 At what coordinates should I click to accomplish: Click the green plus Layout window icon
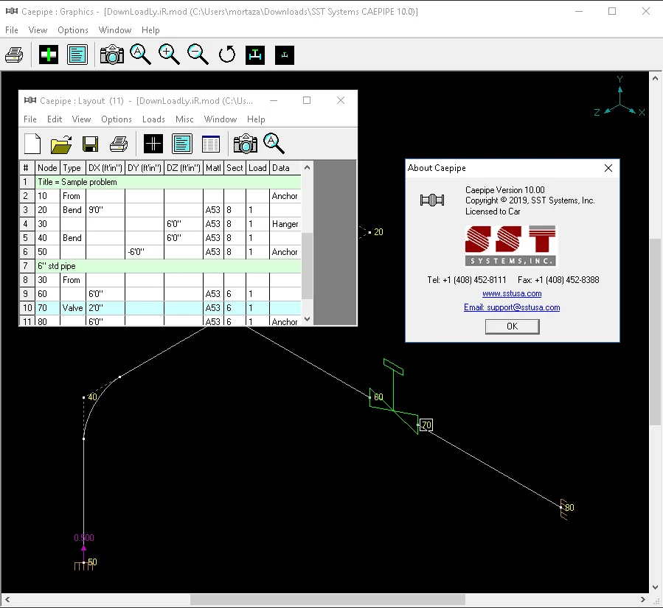coord(48,55)
